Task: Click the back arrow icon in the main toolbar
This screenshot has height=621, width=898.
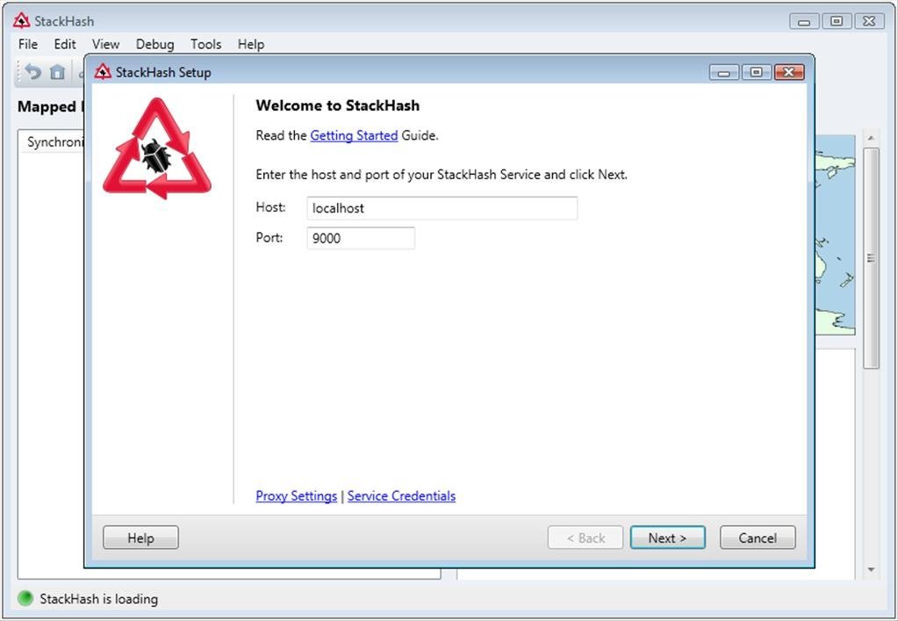Action: [x=32, y=72]
